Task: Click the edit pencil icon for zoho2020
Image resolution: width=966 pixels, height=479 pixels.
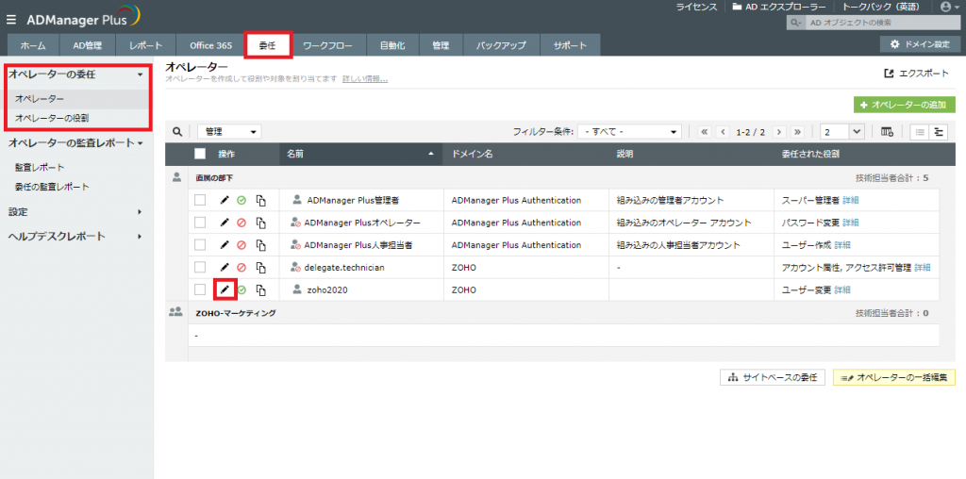Action: [x=225, y=289]
